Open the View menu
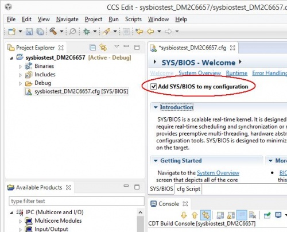Viewport: 287px width, 232px height. click(x=44, y=20)
